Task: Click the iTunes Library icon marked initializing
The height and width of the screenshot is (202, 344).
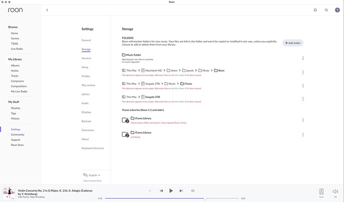Action: [125, 134]
